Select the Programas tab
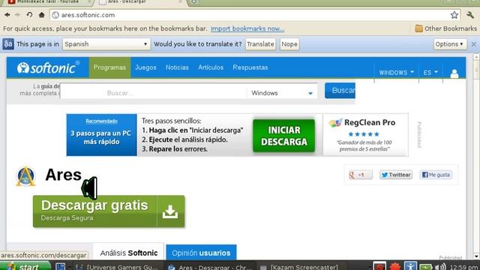The height and width of the screenshot is (270, 480). coord(109,67)
